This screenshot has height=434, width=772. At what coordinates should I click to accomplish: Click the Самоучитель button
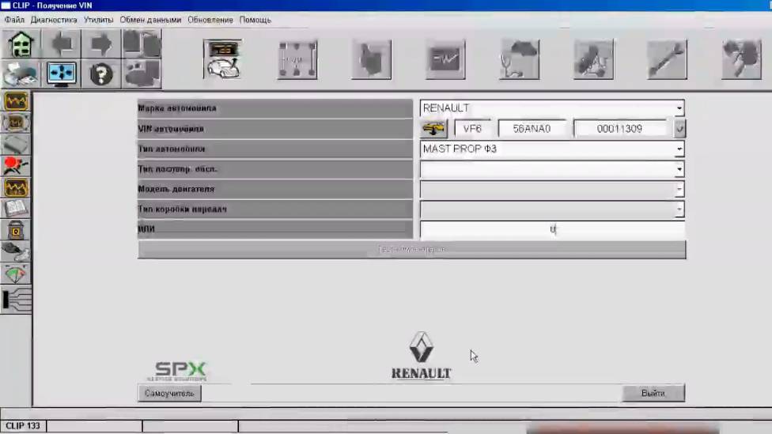(169, 394)
